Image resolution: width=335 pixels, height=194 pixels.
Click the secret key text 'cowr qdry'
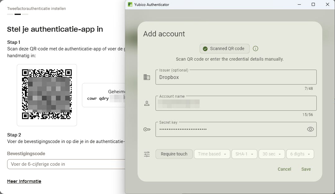pyautogui.click(x=98, y=99)
